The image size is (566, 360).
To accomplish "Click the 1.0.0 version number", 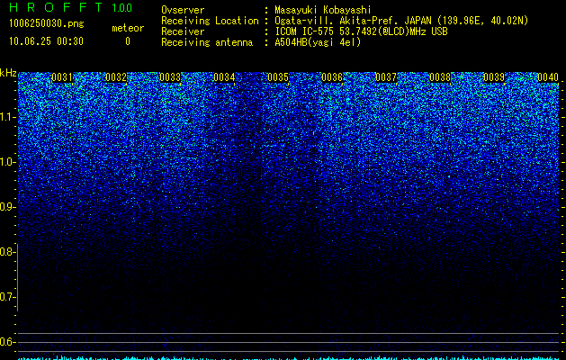I will click(121, 8).
